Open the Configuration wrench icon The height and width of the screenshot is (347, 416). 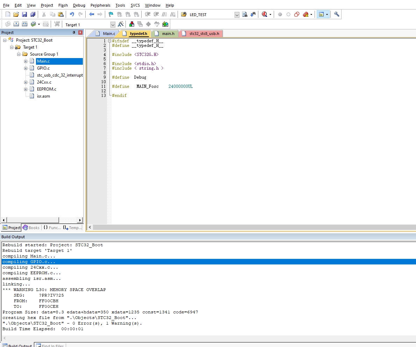coord(336,14)
